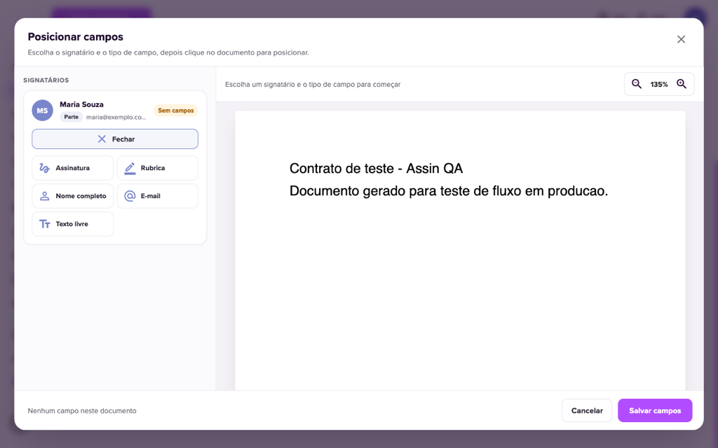This screenshot has width=718, height=448.
Task: Collapse signer fields with Fechar button
Action: click(x=115, y=139)
